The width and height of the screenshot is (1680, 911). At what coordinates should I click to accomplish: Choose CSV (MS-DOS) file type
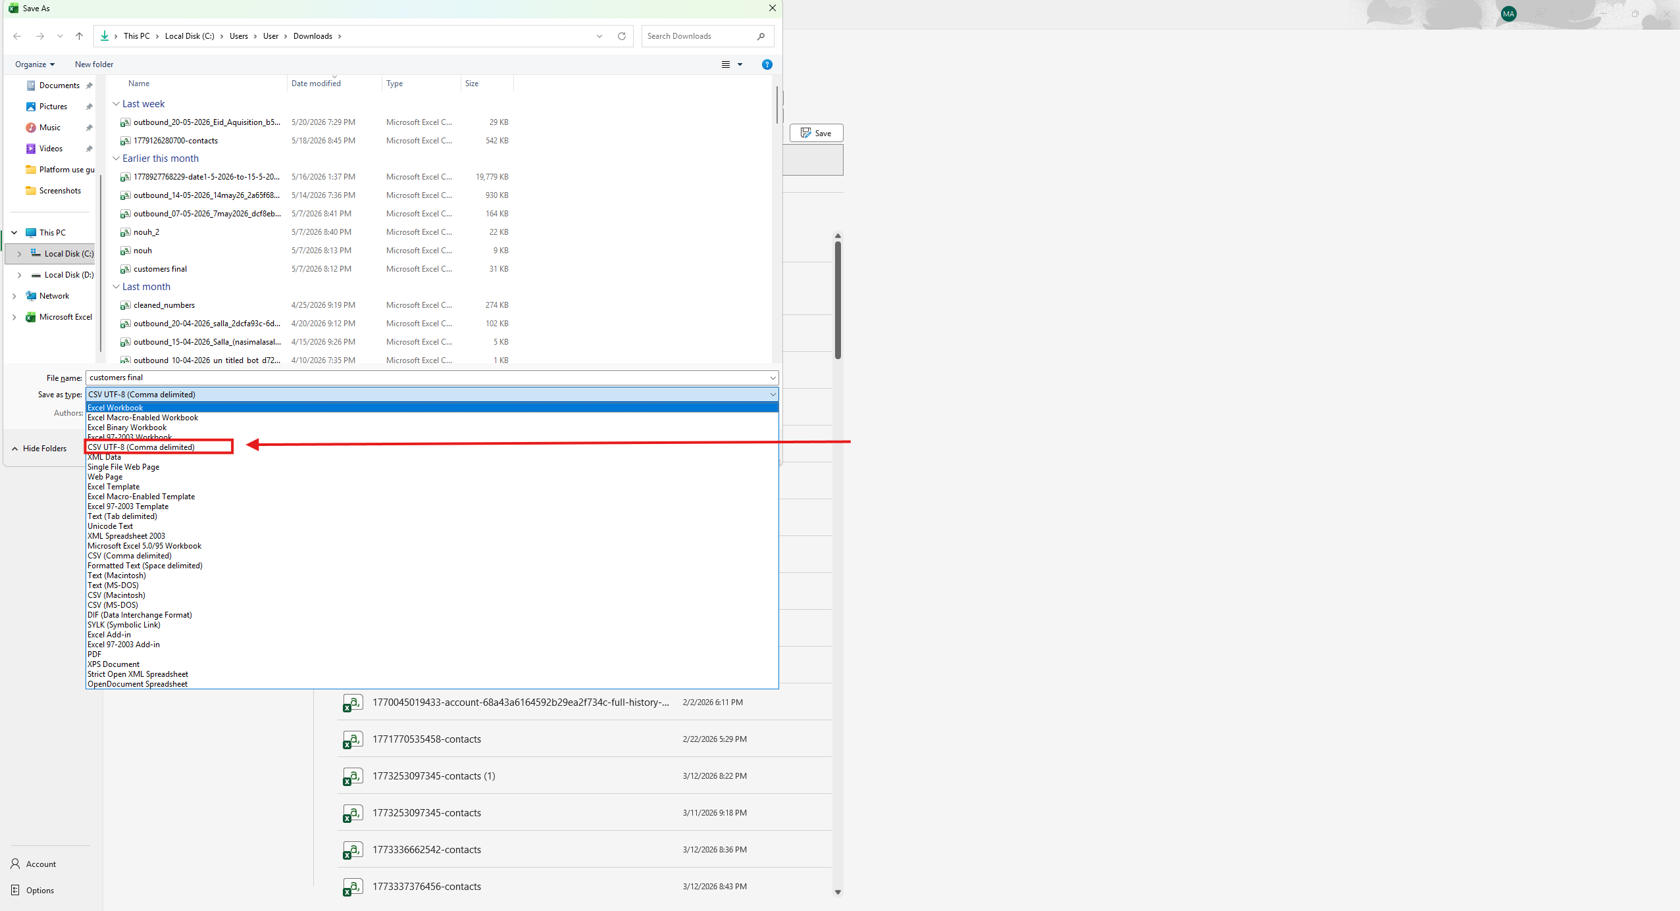(432, 605)
